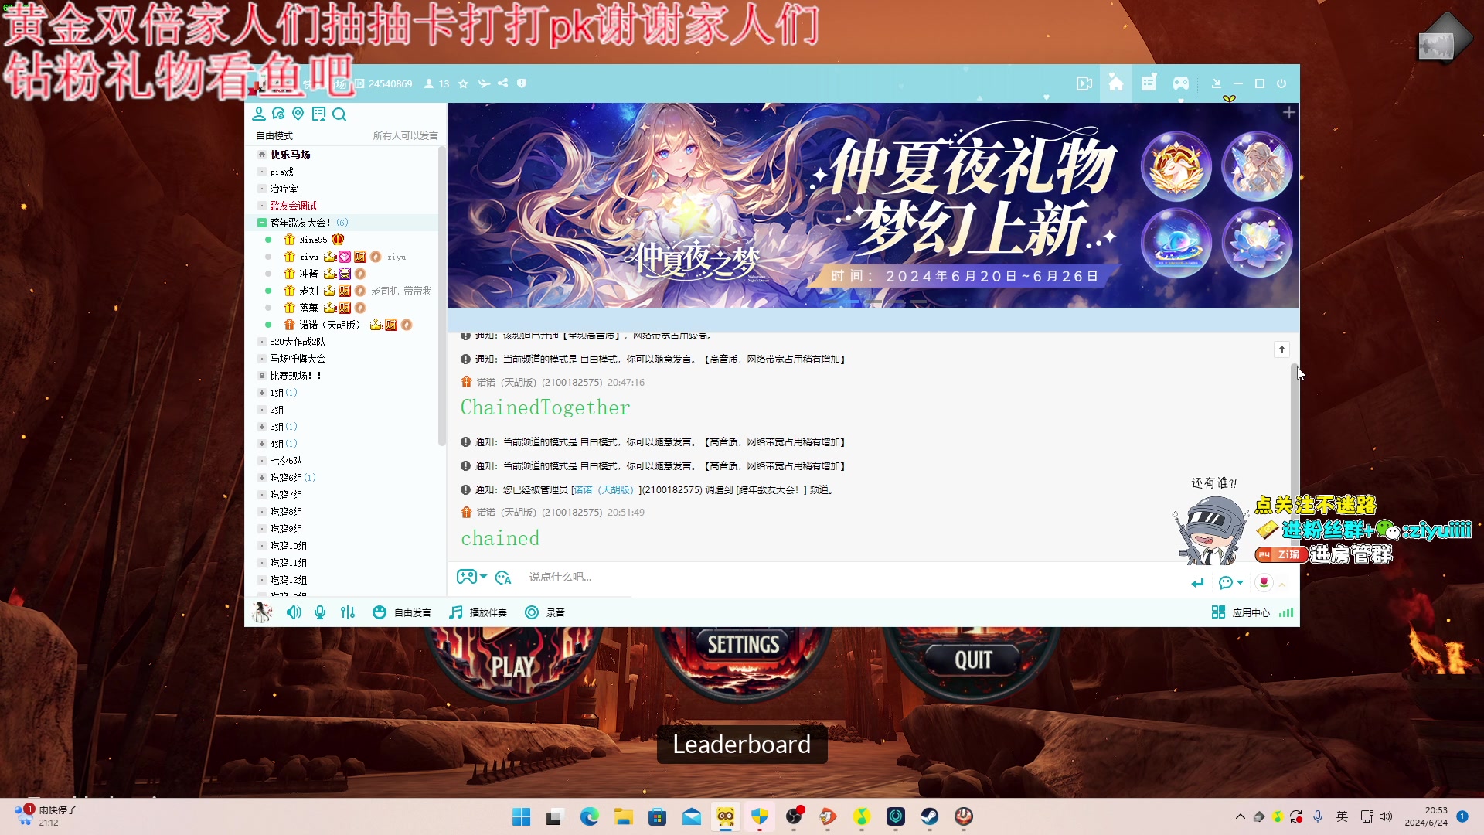Image resolution: width=1484 pixels, height=835 pixels.
Task: Open Steam from the Windows taskbar
Action: [x=930, y=816]
